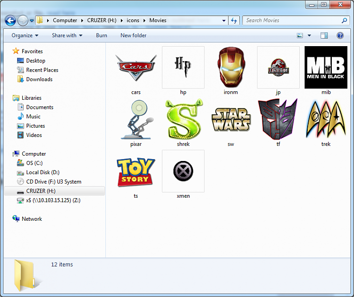Select the xmen icon file
This screenshot has height=297, width=354.
183,171
